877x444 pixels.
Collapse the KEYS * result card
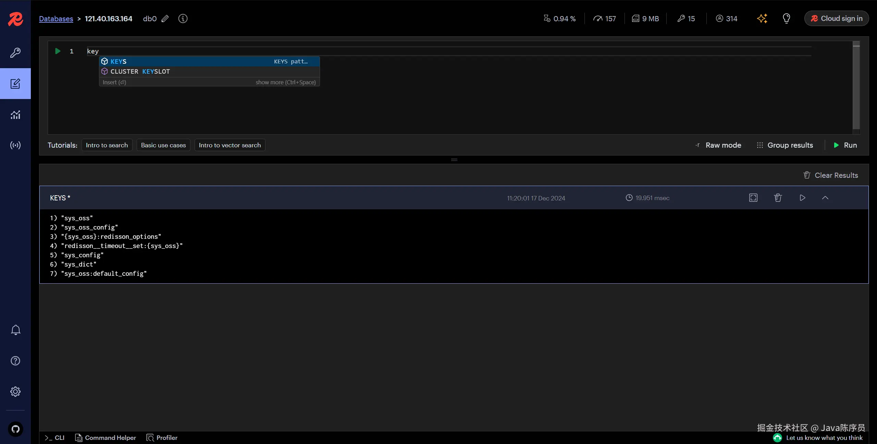click(825, 198)
